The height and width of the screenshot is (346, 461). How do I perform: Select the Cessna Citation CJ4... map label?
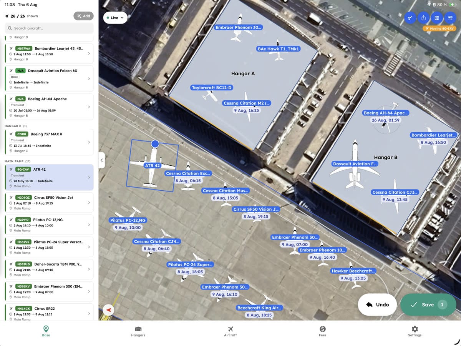point(156,241)
